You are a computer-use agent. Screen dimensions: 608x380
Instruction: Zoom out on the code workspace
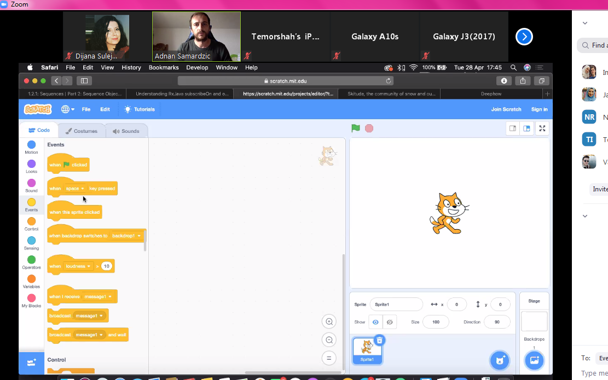[x=329, y=340]
